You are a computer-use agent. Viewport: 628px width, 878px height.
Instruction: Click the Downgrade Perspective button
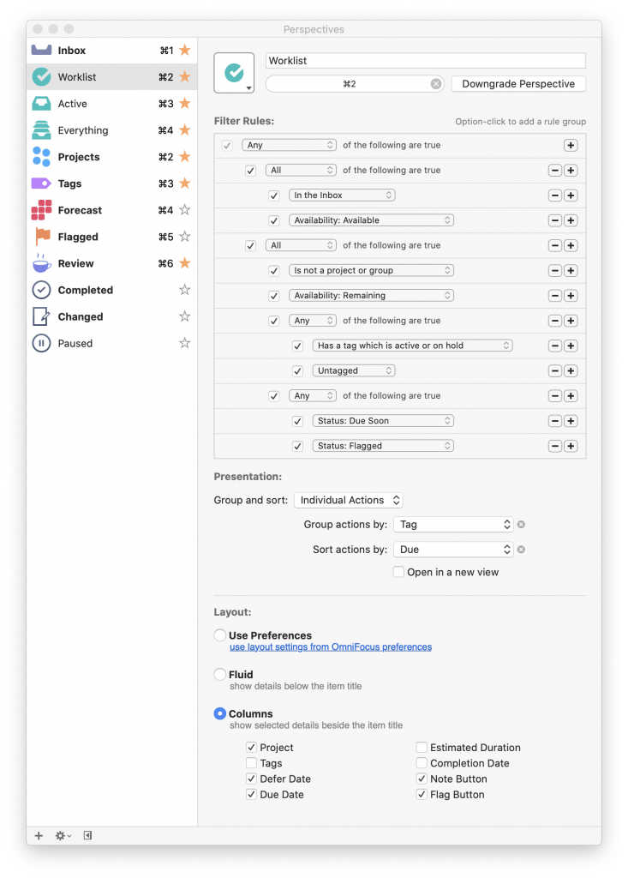(518, 84)
